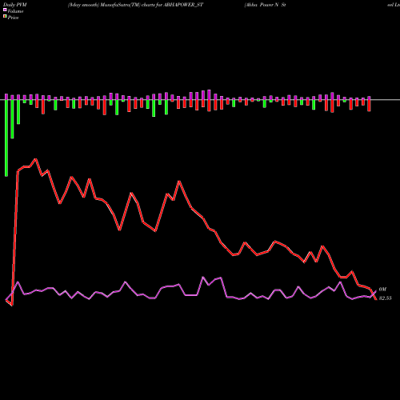The width and height of the screenshot is (400, 400).
Task: Click the Volume legend color swatch
Action: (5, 10)
